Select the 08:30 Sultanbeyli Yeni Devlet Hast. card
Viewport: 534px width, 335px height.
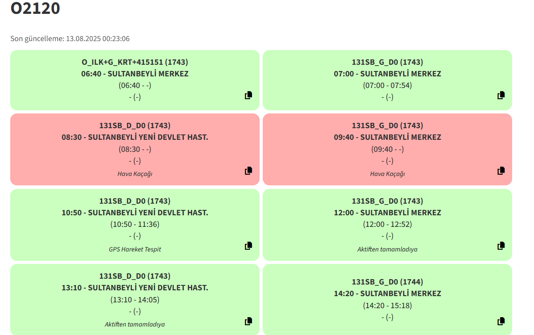point(135,150)
